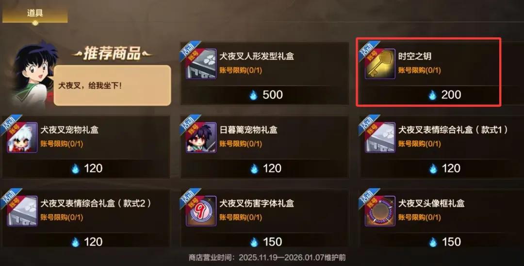Click the 犬夜叉宠物礼盒 pet icon
The width and height of the screenshot is (524, 266).
(x=22, y=137)
